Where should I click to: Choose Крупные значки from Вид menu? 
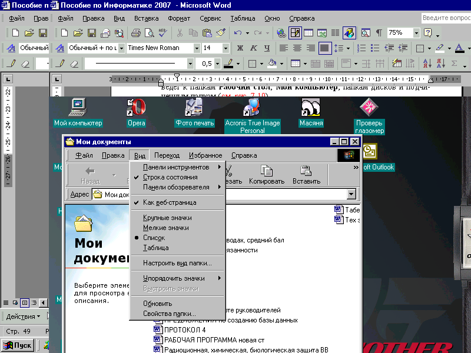(x=177, y=218)
